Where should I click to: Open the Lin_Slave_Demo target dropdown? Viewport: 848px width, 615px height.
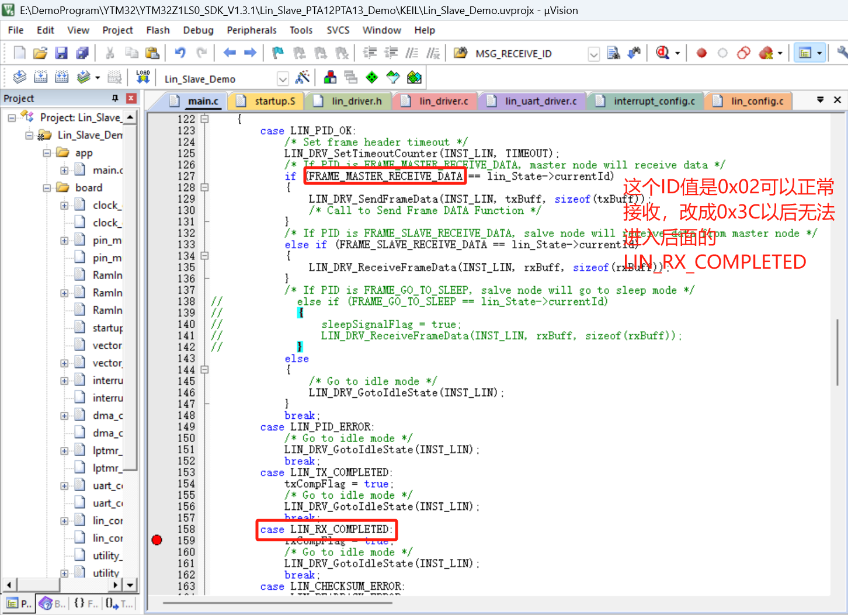tap(283, 79)
